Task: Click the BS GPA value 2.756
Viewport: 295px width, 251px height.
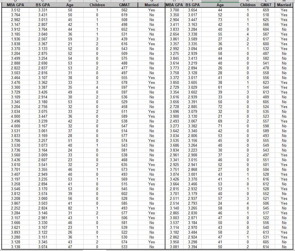Action: (43, 107)
